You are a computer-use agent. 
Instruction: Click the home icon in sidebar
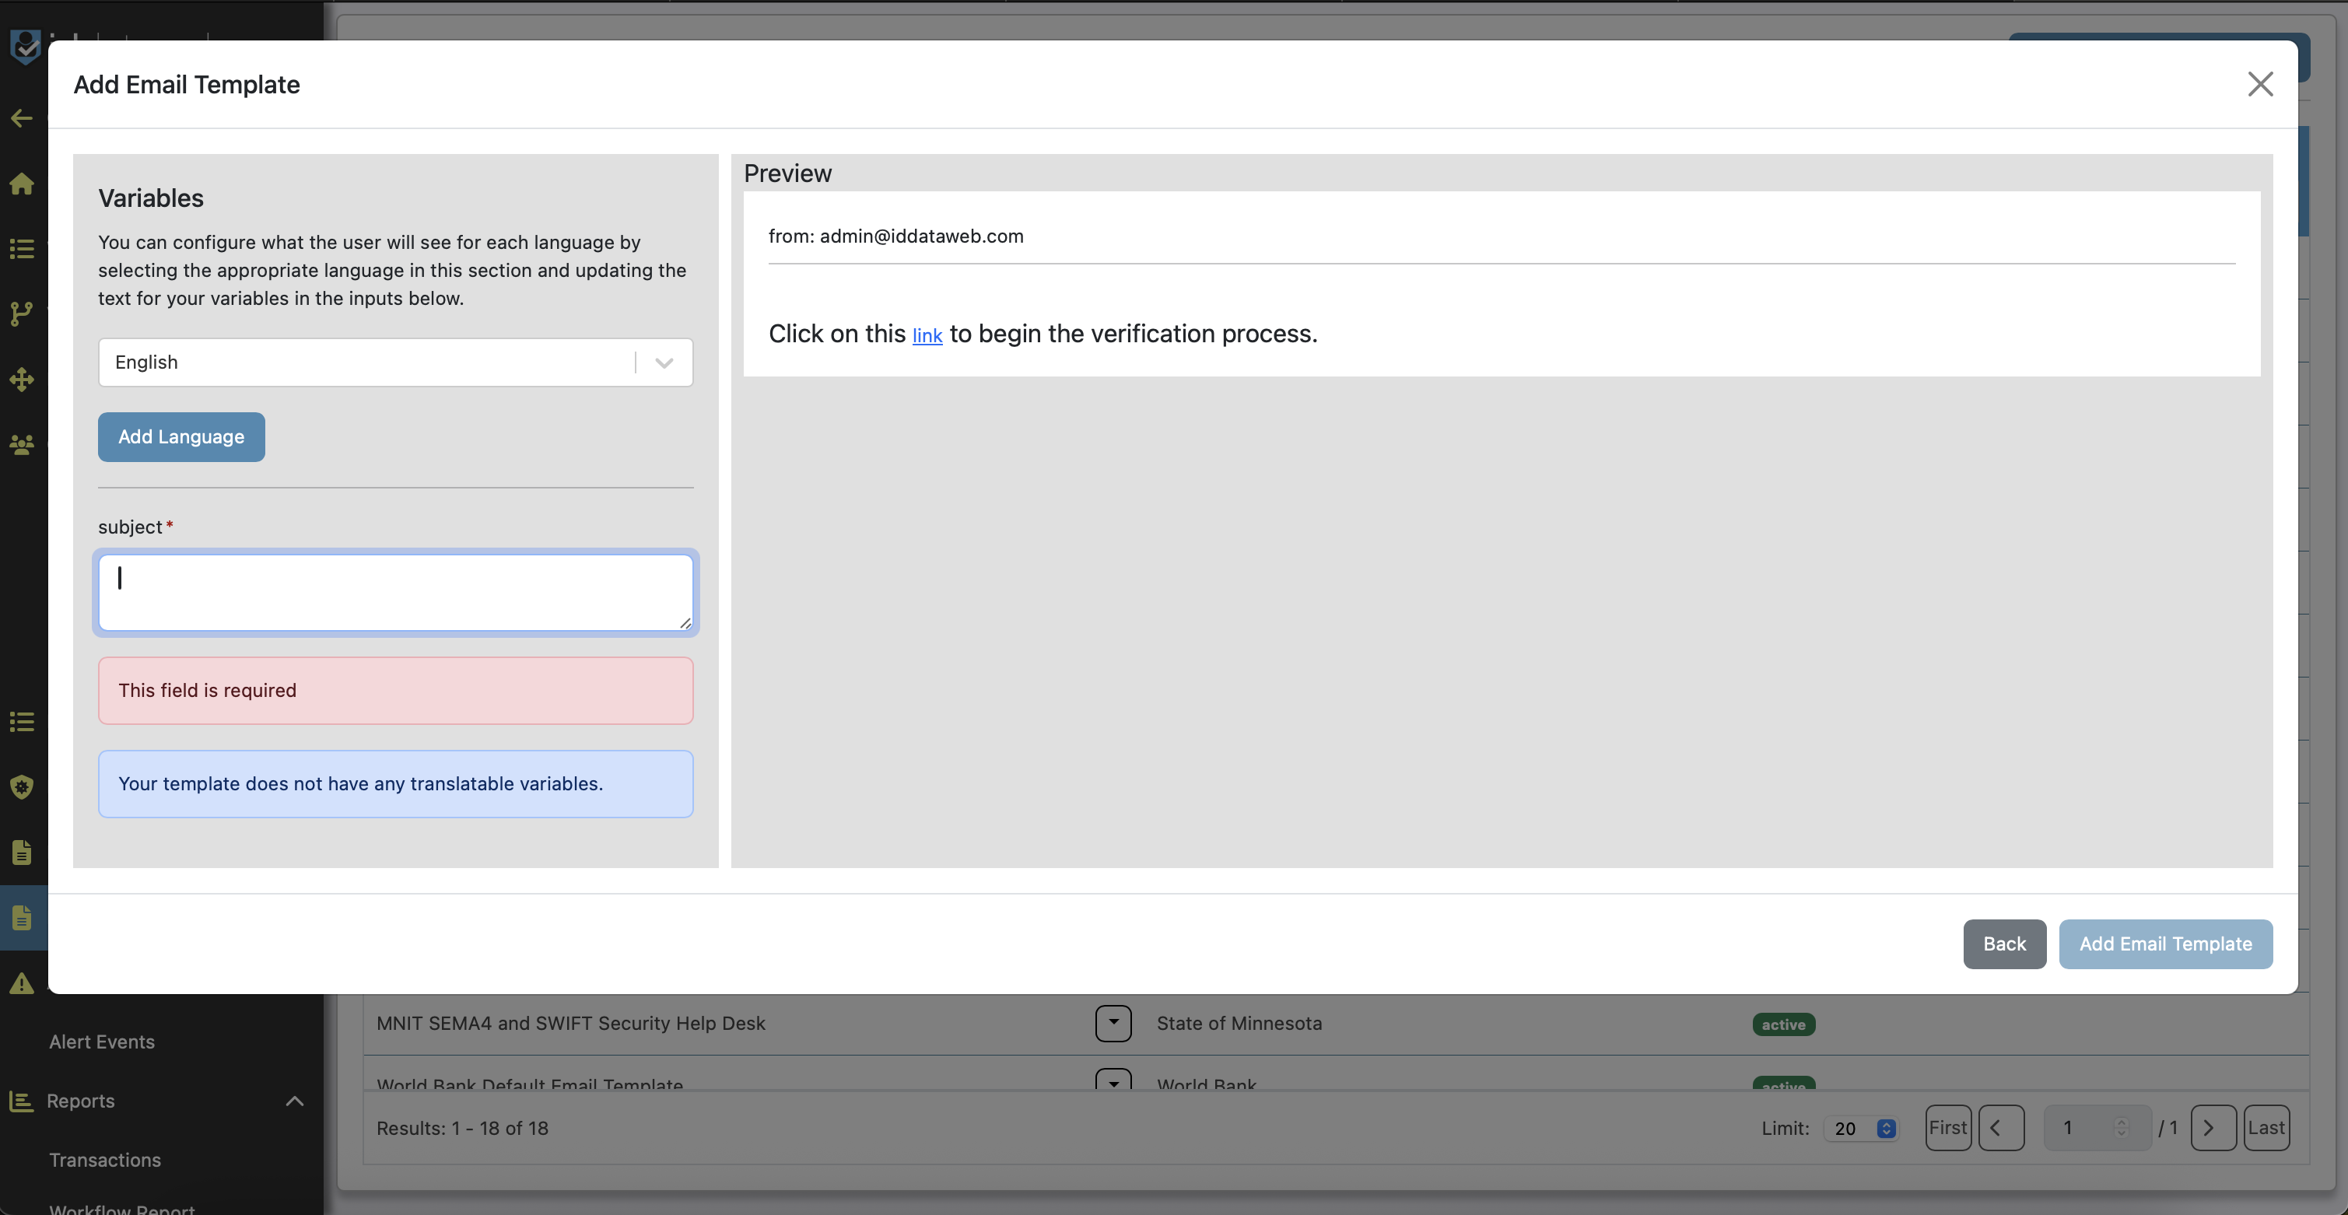22,184
